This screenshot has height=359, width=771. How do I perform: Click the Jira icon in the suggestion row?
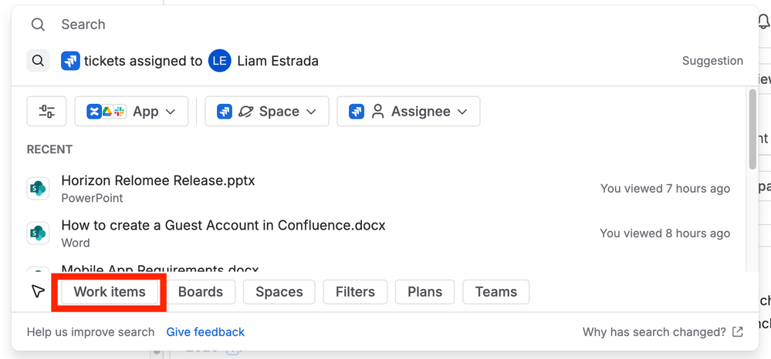[70, 61]
